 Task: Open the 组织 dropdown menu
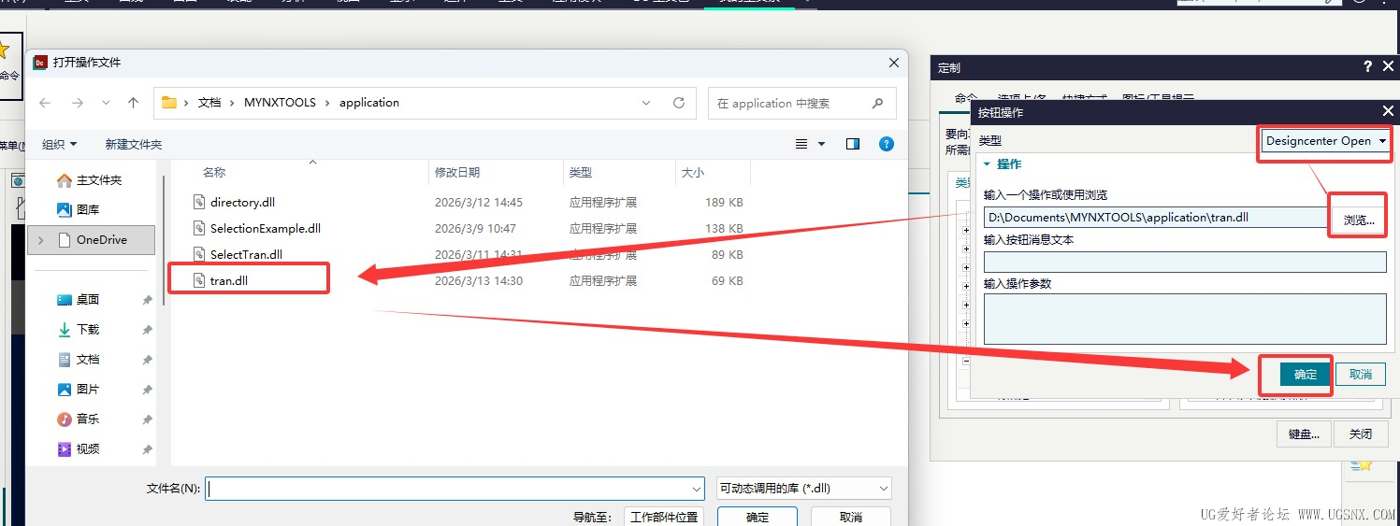pos(60,144)
